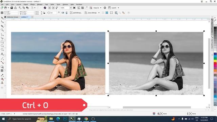Select the Pick tool in toolbox
Image resolution: width=217 pixels, height=122 pixels.
(x=2, y=18)
